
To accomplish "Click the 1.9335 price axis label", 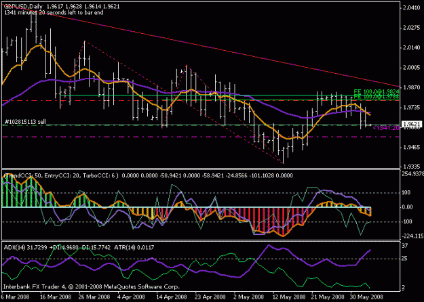I will [x=411, y=167].
